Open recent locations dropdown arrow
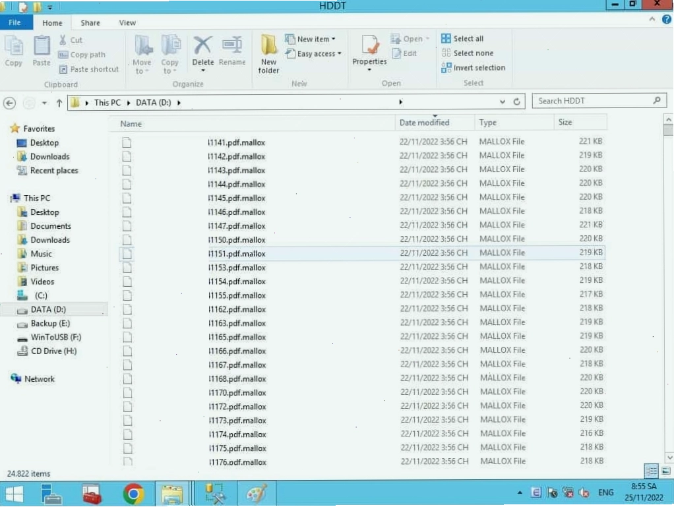This screenshot has width=674, height=507. (44, 103)
